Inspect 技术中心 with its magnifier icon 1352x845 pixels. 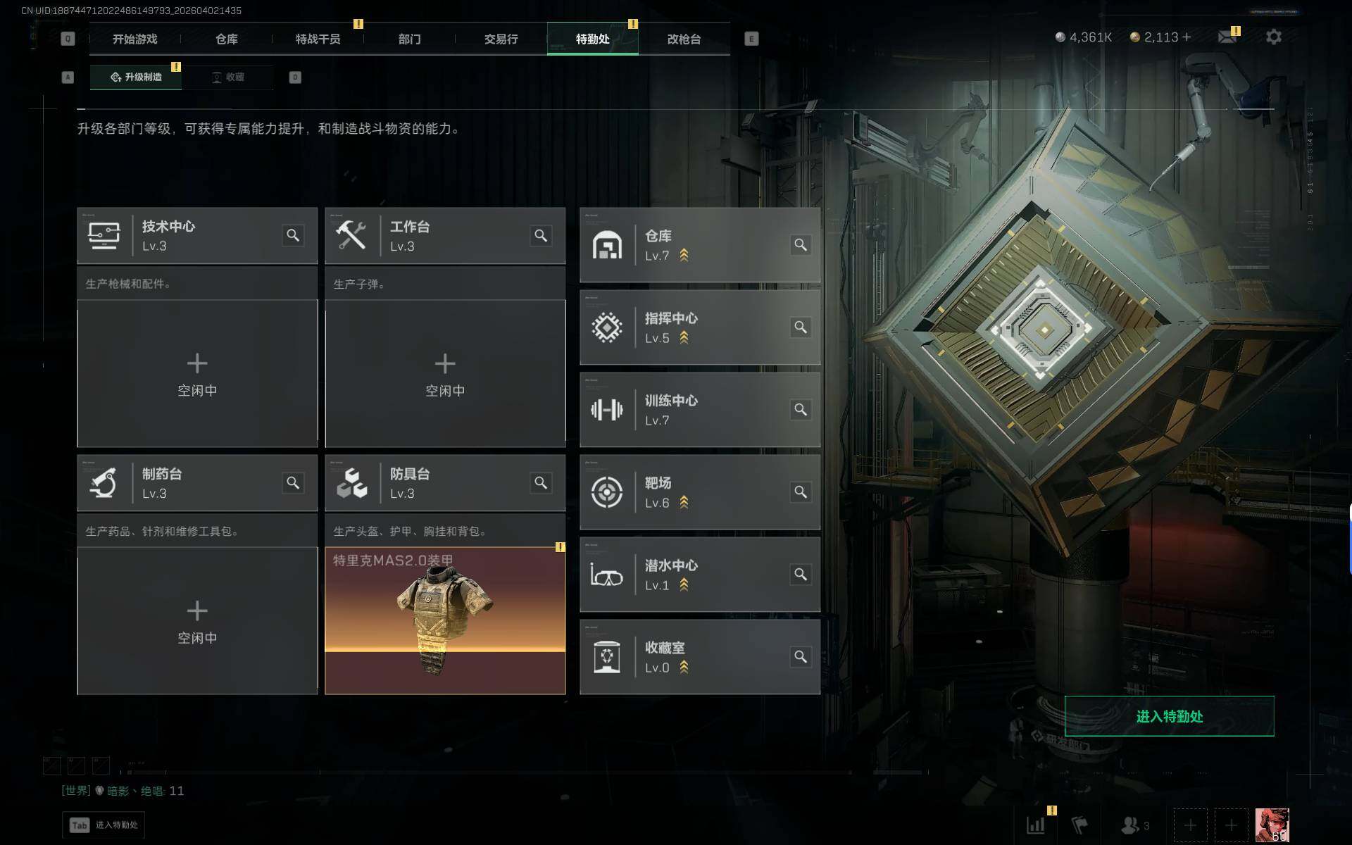[293, 235]
